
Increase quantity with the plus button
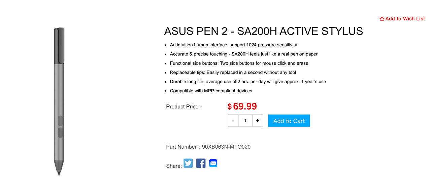click(258, 121)
